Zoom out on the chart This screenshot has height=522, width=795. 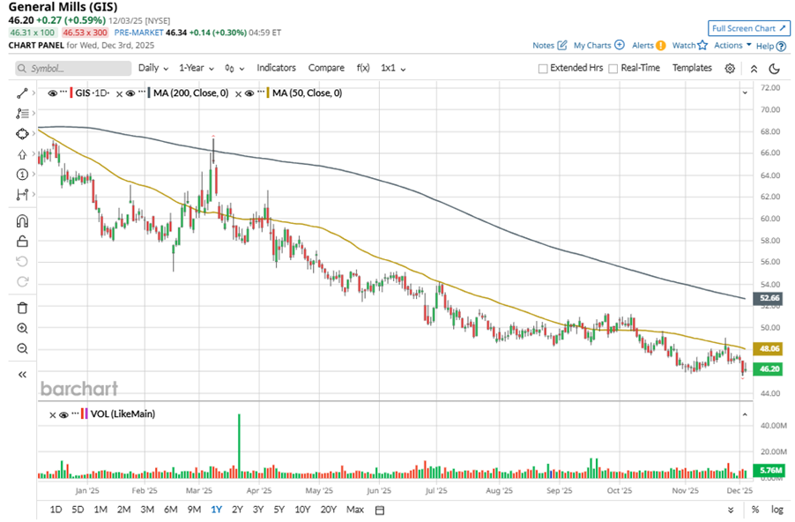point(22,348)
